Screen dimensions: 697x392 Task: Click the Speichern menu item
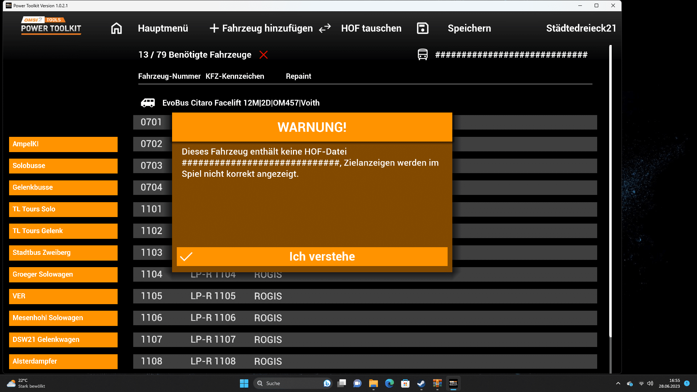469,28
